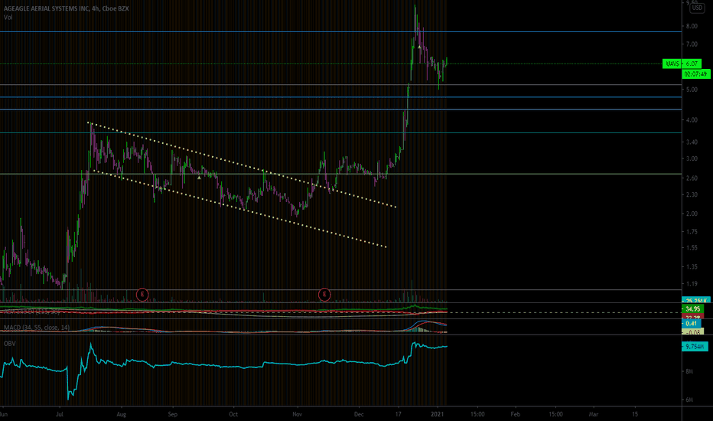Click the Sep label on time axis
Viewport: 713px width, 421px height.
tap(172, 414)
